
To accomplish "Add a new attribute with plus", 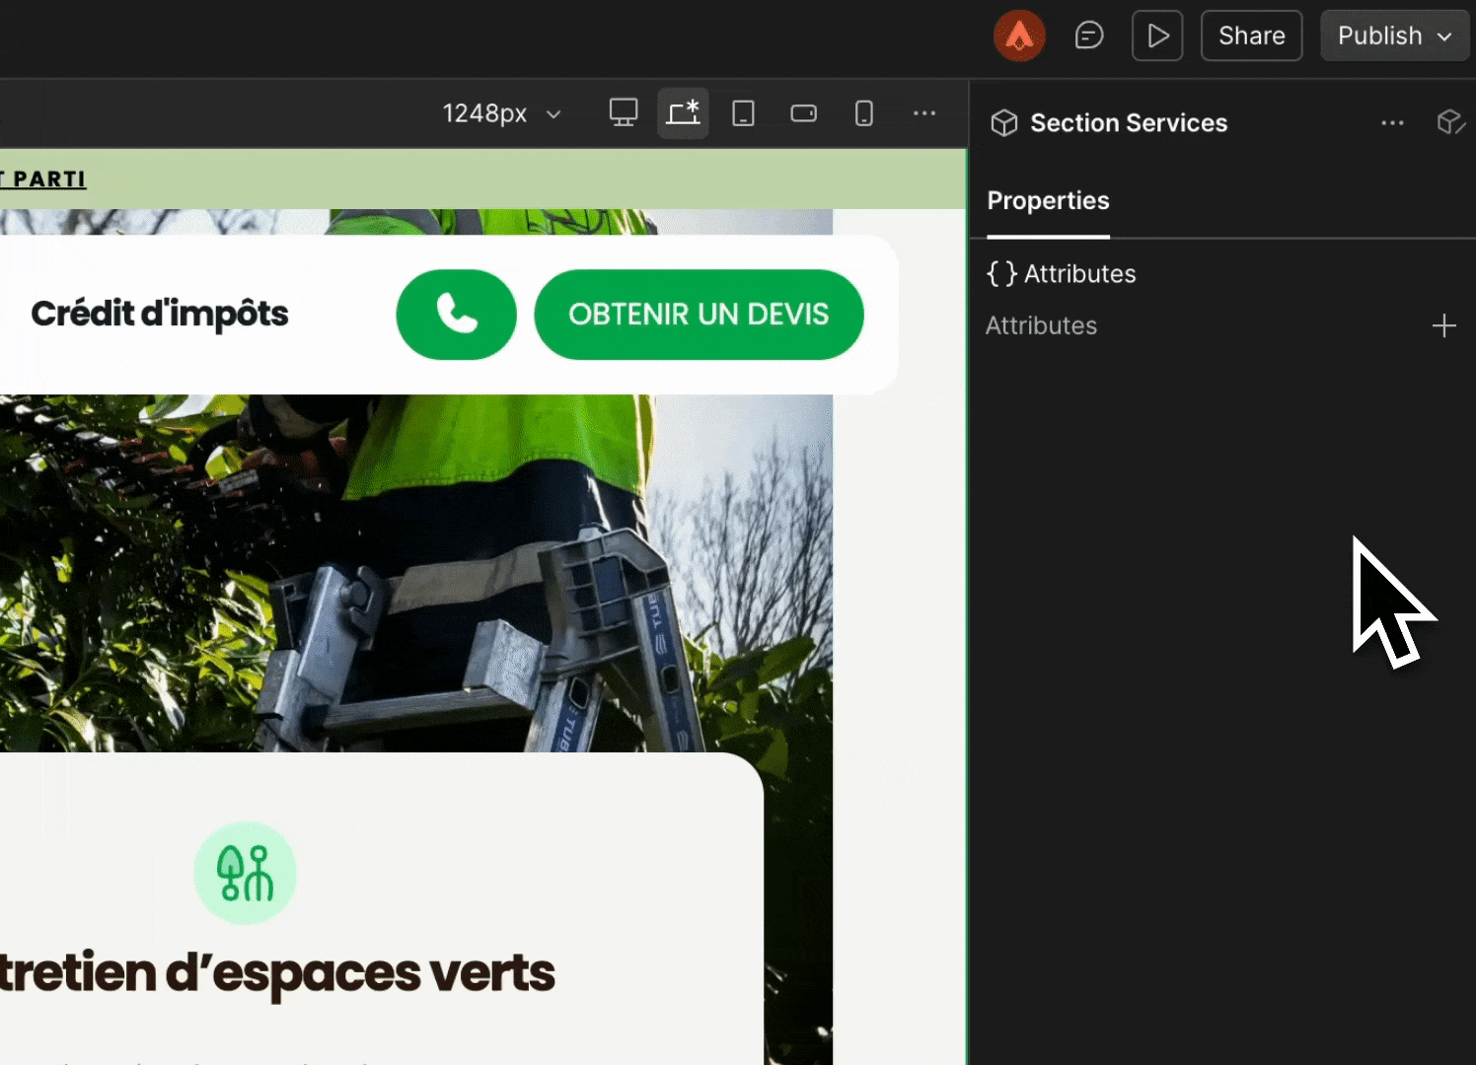I will click(x=1443, y=325).
